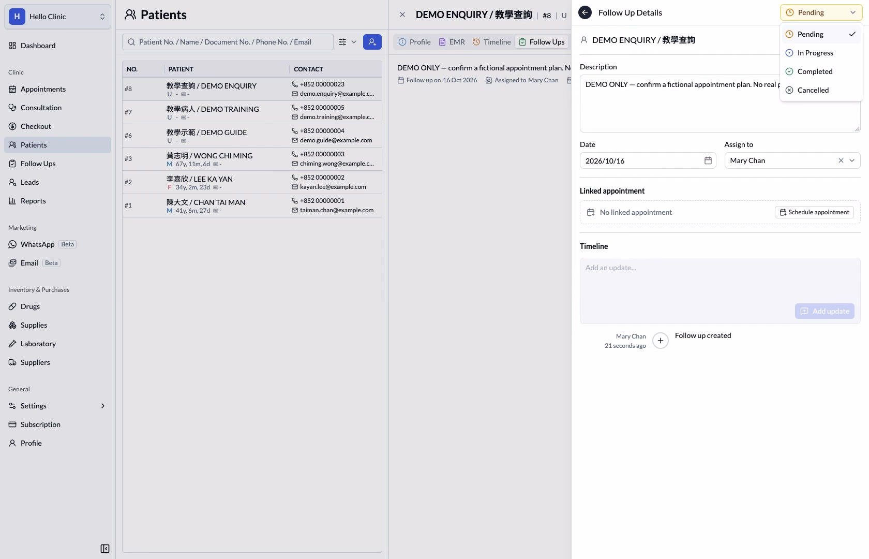Image resolution: width=869 pixels, height=559 pixels.
Task: Close the DEMO ENQUIRY patient panel
Action: click(x=402, y=14)
